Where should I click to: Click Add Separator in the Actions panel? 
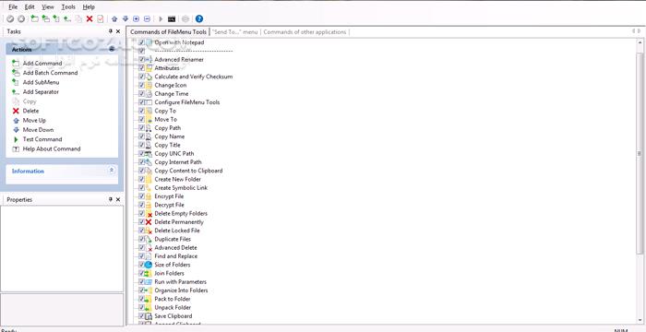tap(41, 92)
